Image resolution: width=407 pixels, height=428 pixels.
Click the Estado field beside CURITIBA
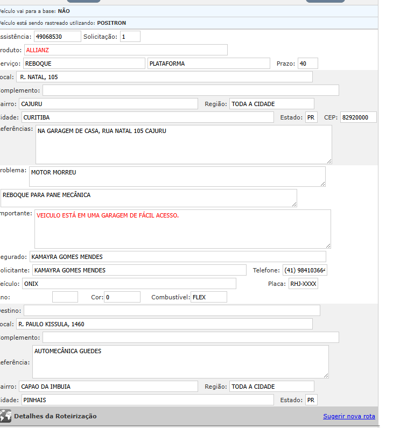311,117
